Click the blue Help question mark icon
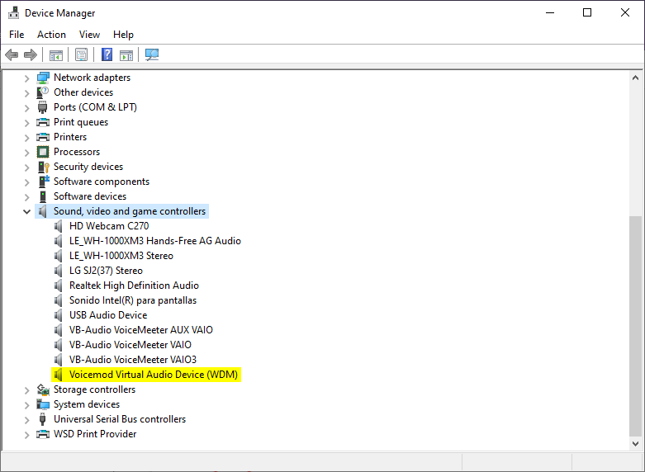Viewport: 645px width, 472px height. pos(107,55)
